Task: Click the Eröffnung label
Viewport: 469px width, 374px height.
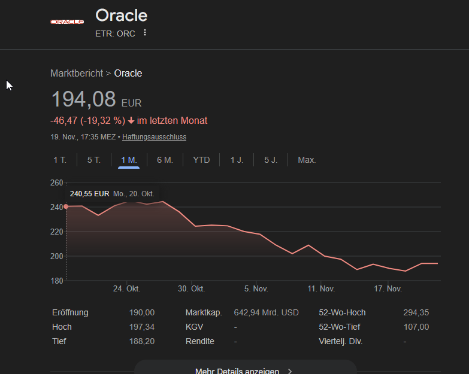Action: (70, 313)
